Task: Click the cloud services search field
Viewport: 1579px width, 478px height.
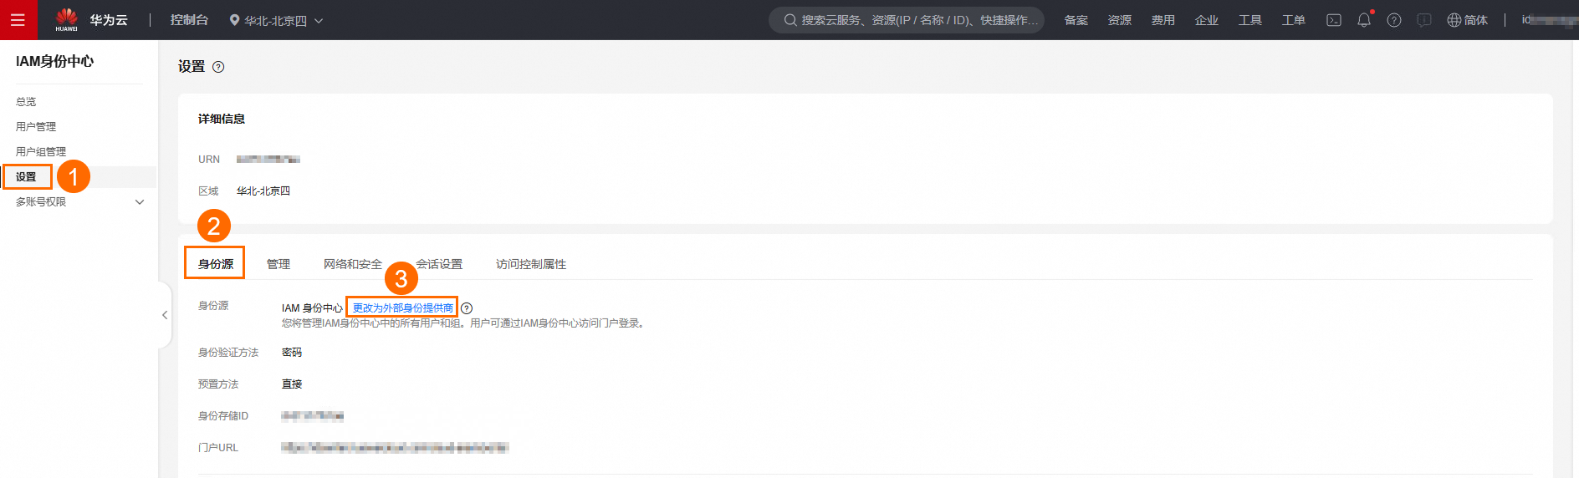Action: (x=907, y=20)
